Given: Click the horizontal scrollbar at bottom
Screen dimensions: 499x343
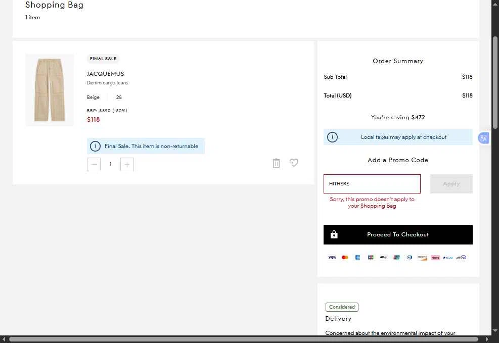Looking at the screenshot, I should tap(244, 339).
